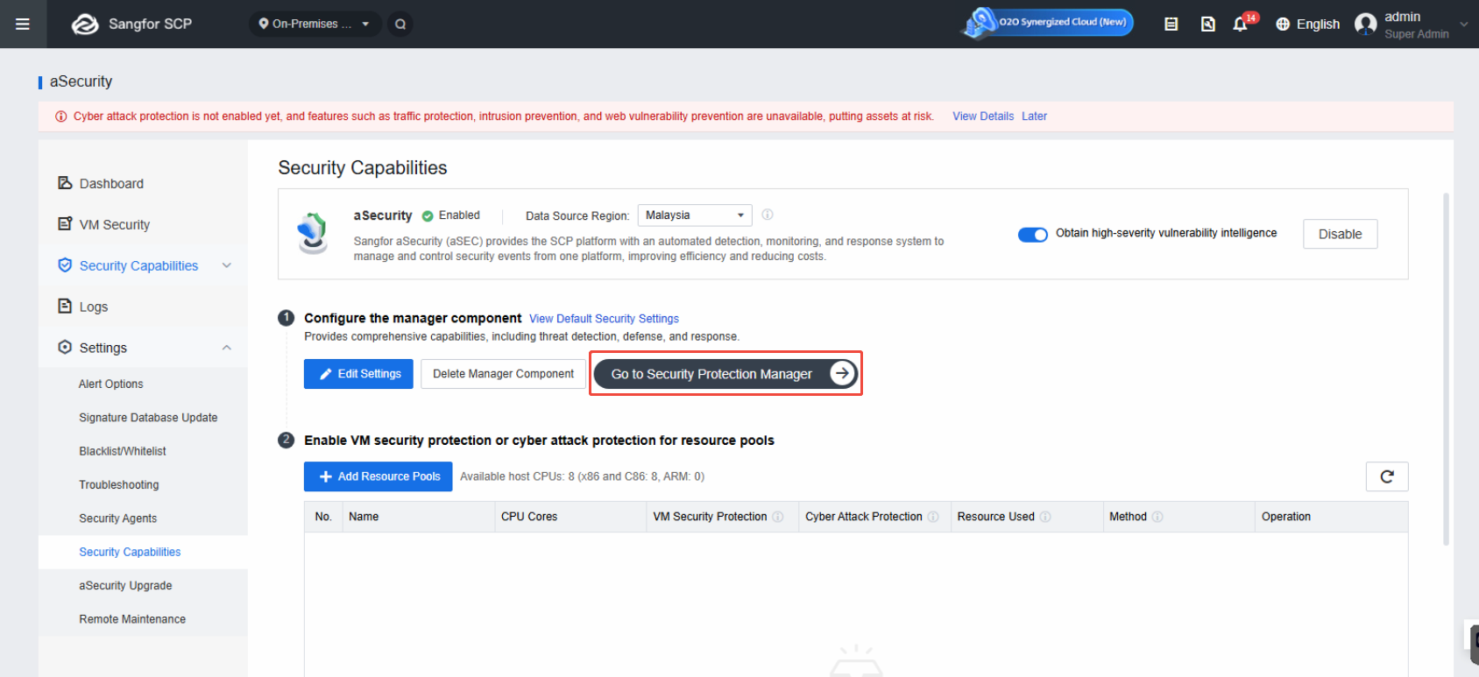Open the hamburger navigation menu
The image size is (1479, 677).
tap(23, 24)
